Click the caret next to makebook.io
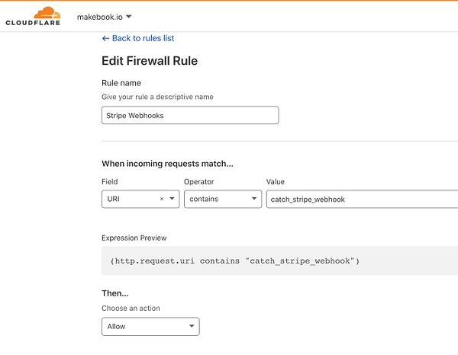The width and height of the screenshot is (458, 355). point(128,17)
